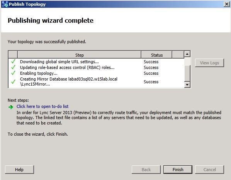Click the scroll up arrow in steps list
231x180 pixels.
coord(187,54)
